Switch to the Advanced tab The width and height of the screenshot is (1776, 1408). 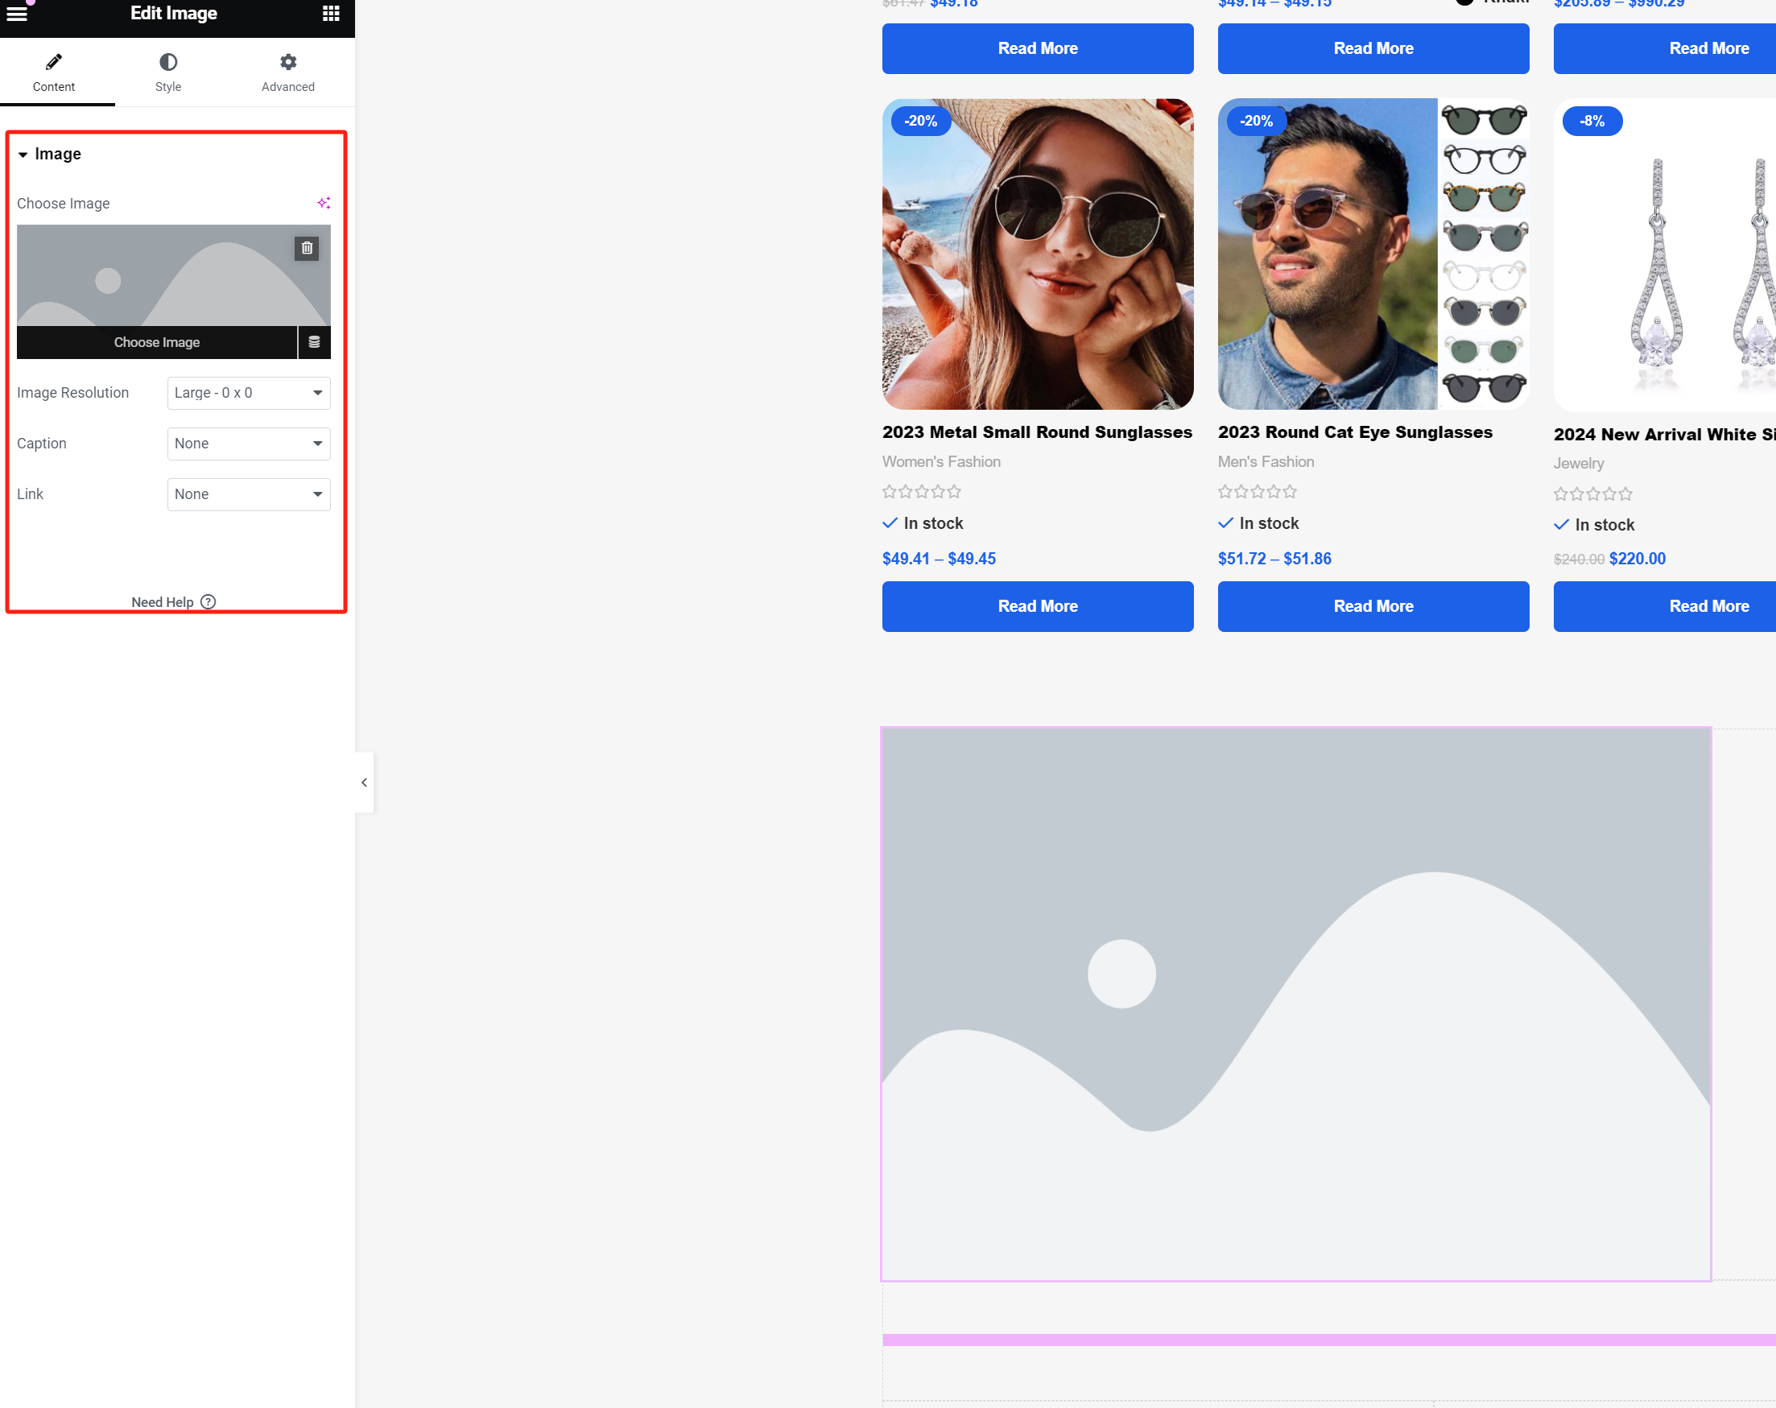(x=287, y=72)
